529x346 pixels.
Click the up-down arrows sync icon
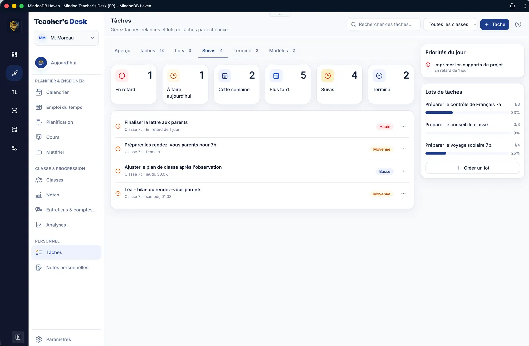pyautogui.click(x=14, y=92)
